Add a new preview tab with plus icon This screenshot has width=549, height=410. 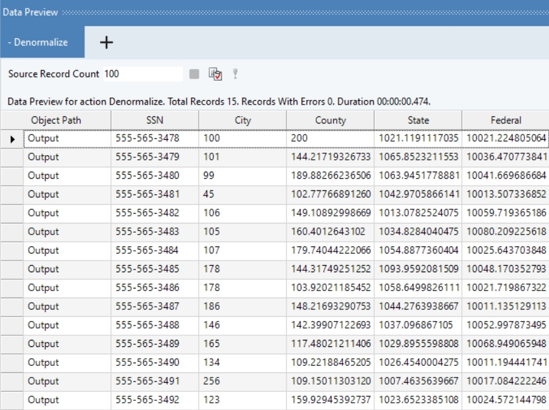(107, 42)
